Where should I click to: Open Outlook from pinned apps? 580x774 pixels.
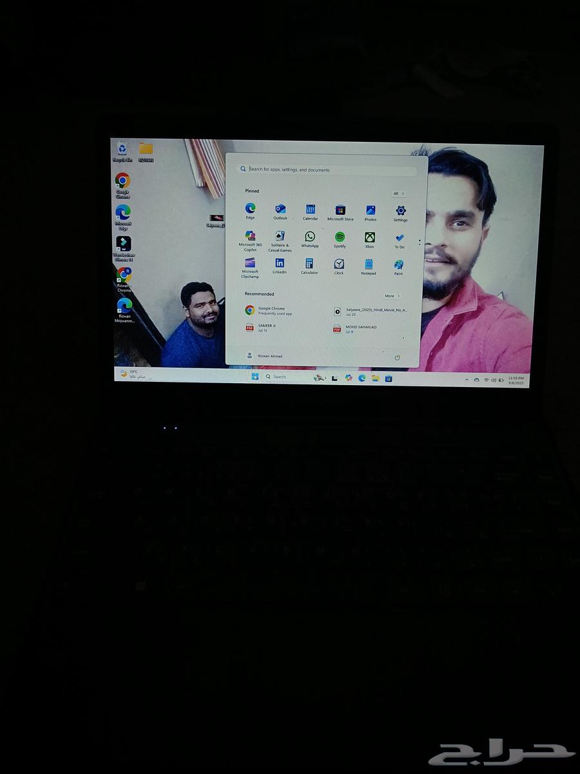tap(279, 210)
